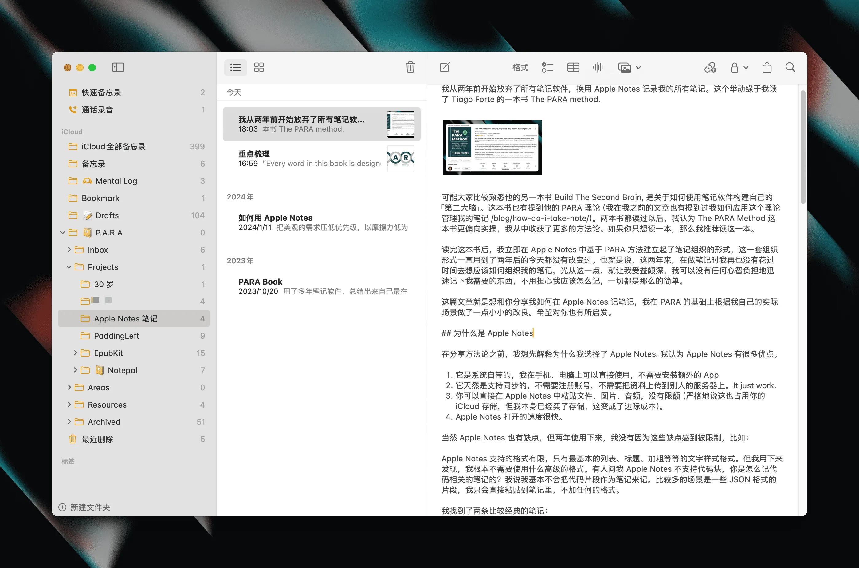Start audio recording with waveform icon
The image size is (859, 568).
[x=598, y=67]
